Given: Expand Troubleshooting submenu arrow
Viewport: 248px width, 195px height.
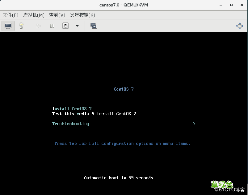Looking at the screenshot, I should [x=194, y=124].
